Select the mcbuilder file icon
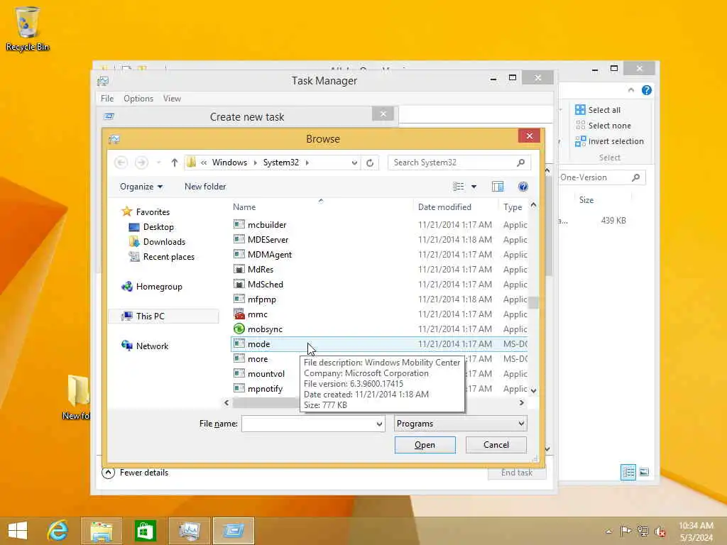The width and height of the screenshot is (727, 545). [239, 224]
